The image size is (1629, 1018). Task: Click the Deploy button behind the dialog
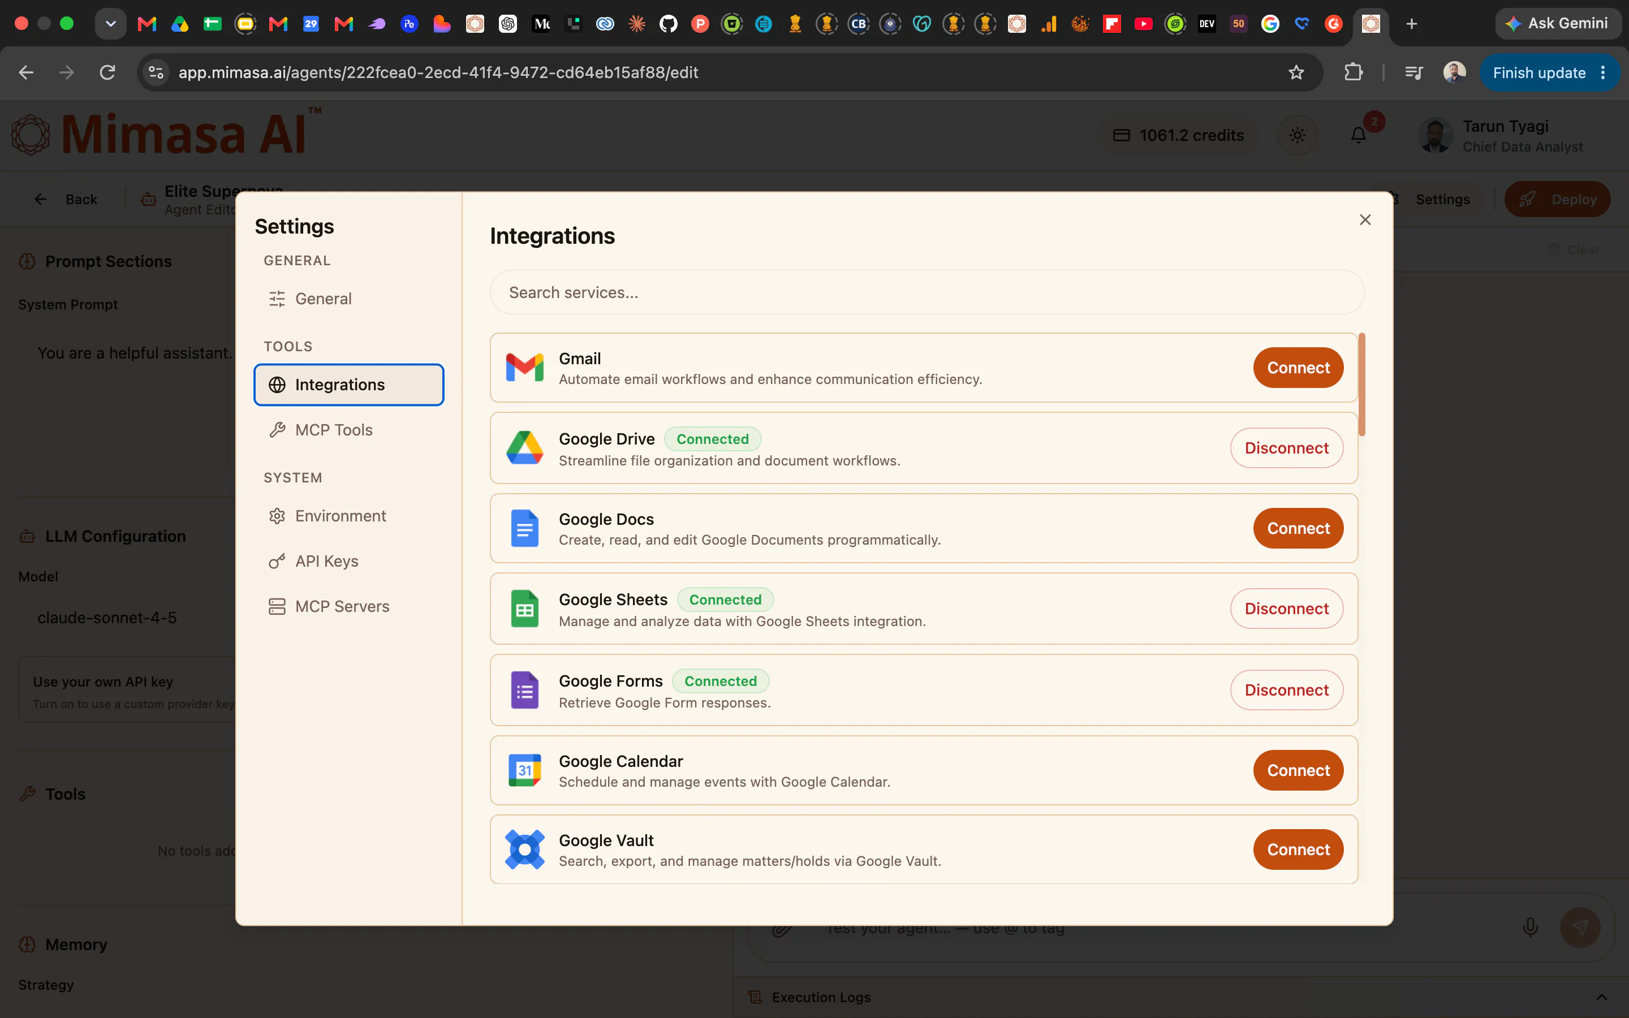1557,199
